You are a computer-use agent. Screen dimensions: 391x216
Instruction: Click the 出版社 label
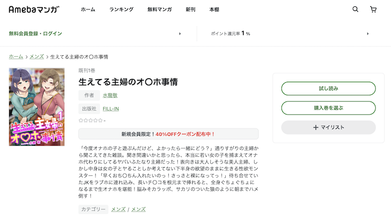point(89,109)
